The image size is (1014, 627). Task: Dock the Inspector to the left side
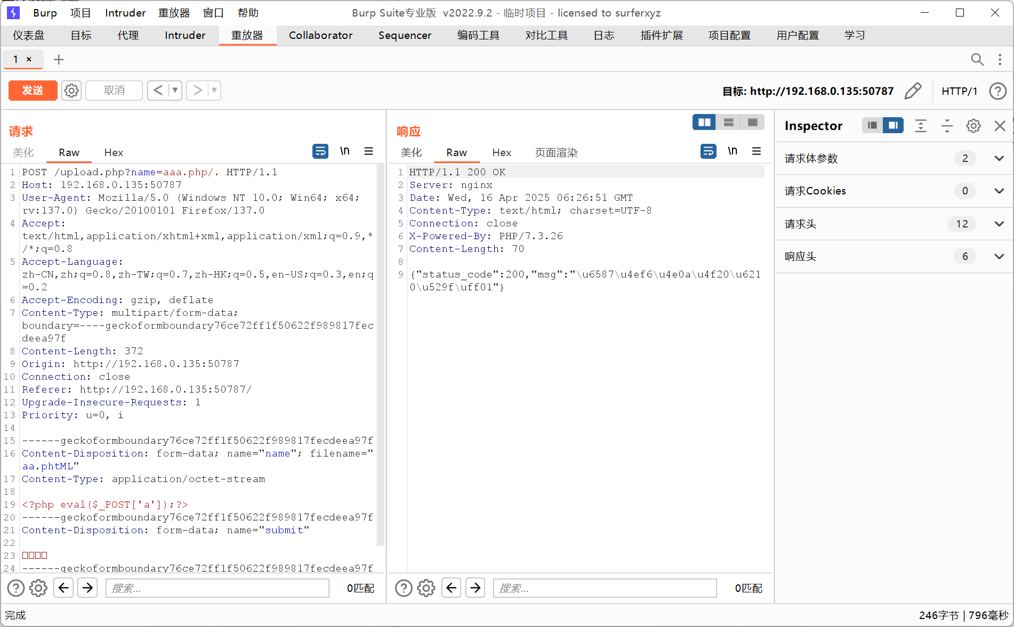pyautogui.click(x=872, y=125)
